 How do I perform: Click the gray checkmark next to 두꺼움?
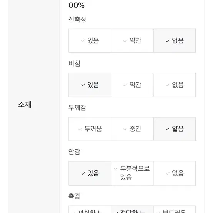tap(80, 129)
